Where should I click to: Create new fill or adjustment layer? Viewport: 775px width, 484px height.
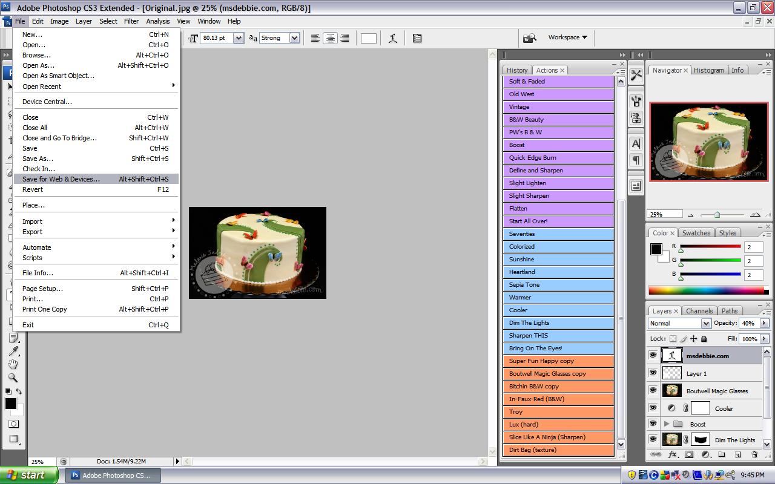pos(705,454)
